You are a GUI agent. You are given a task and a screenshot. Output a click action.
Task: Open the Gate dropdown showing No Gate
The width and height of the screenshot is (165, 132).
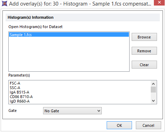[72, 111]
